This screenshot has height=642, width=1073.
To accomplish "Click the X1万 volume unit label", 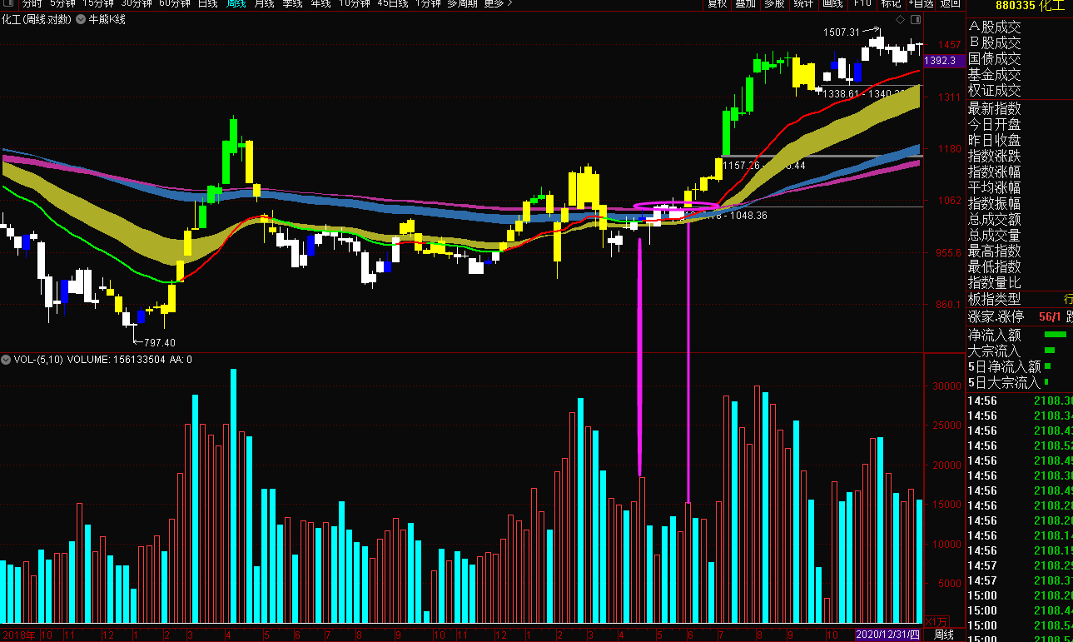I will tap(937, 621).
